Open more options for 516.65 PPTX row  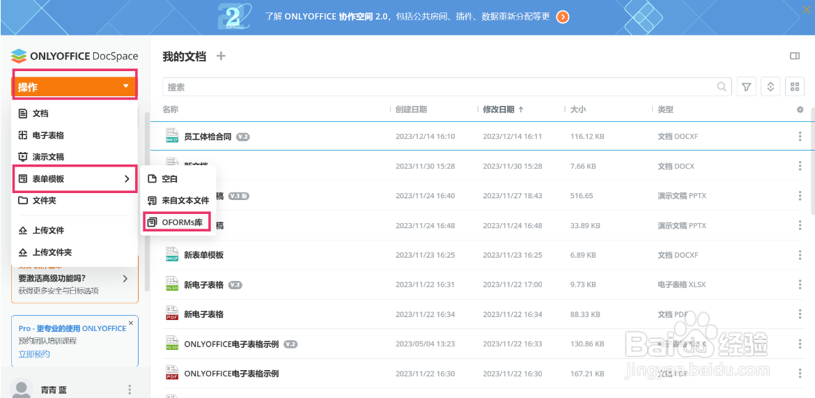[x=800, y=196]
